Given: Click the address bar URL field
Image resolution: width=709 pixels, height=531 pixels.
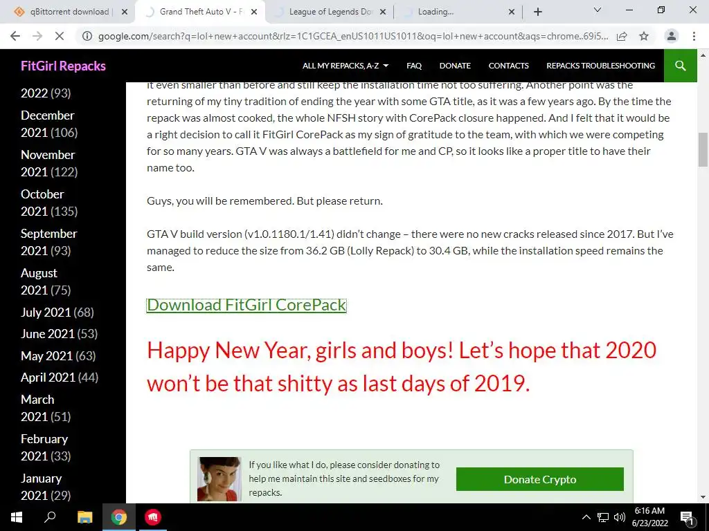Looking at the screenshot, I should pyautogui.click(x=352, y=36).
